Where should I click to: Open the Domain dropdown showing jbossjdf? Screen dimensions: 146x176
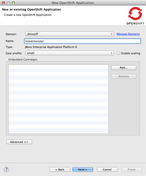pos(69,34)
